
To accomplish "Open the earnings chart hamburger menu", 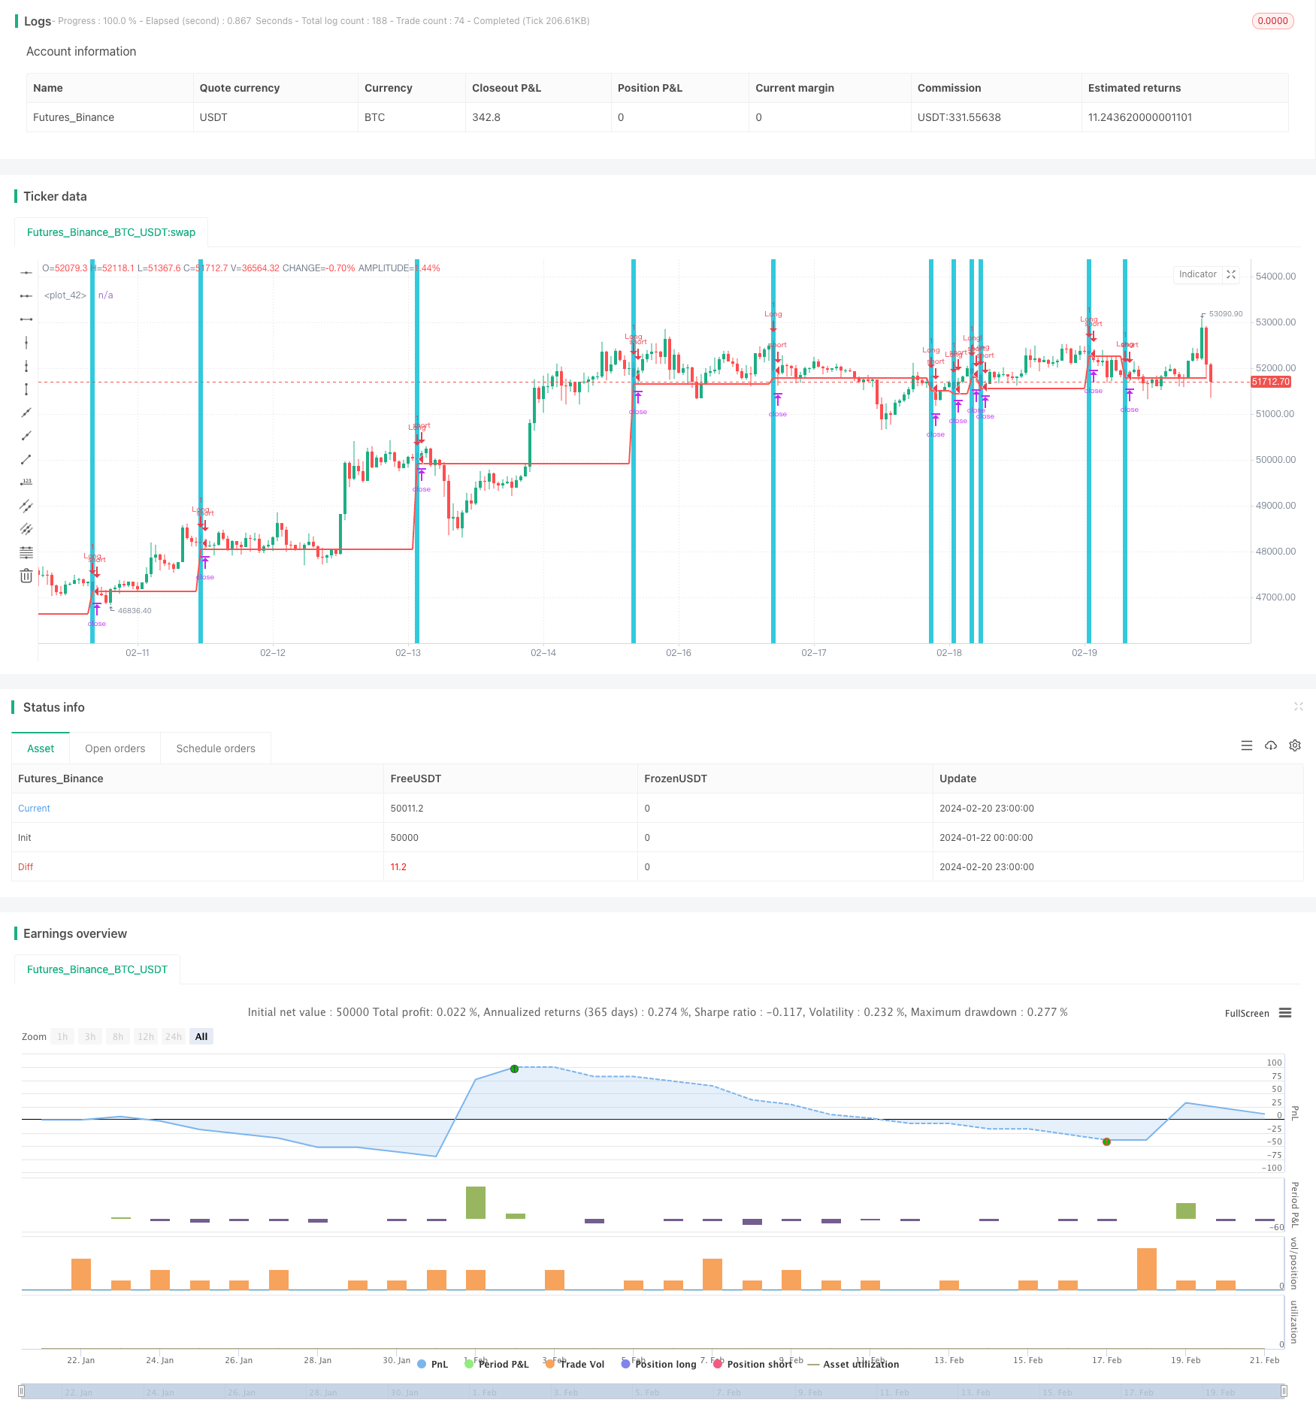I will 1285,1013.
